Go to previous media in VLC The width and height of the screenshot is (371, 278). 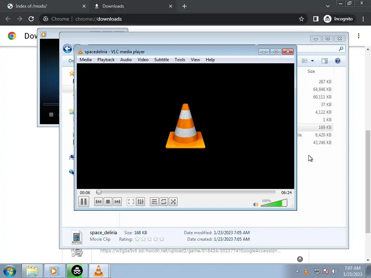point(99,202)
